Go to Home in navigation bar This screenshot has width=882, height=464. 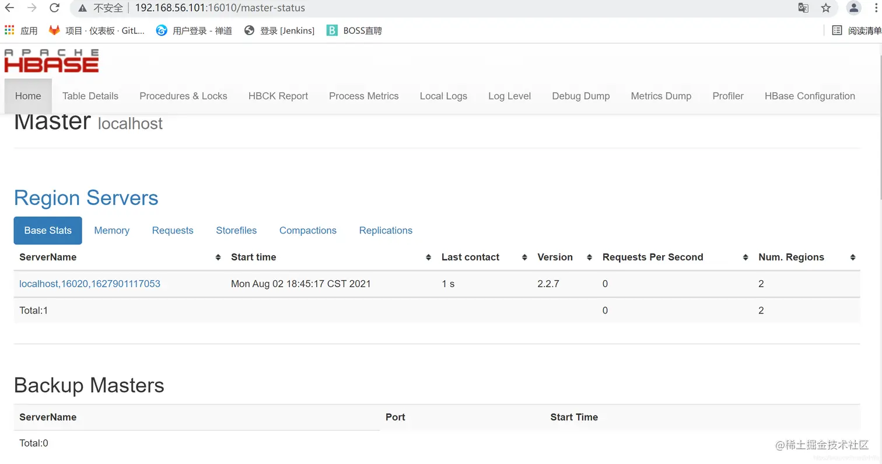28,96
